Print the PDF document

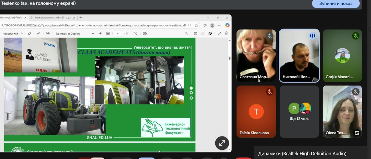pos(195,34)
